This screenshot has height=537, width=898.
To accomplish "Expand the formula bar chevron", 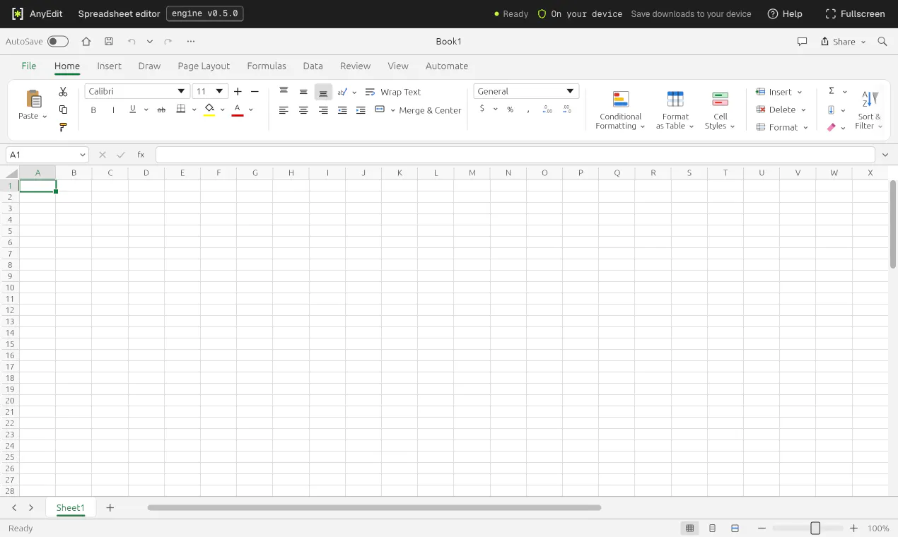I will coord(885,155).
